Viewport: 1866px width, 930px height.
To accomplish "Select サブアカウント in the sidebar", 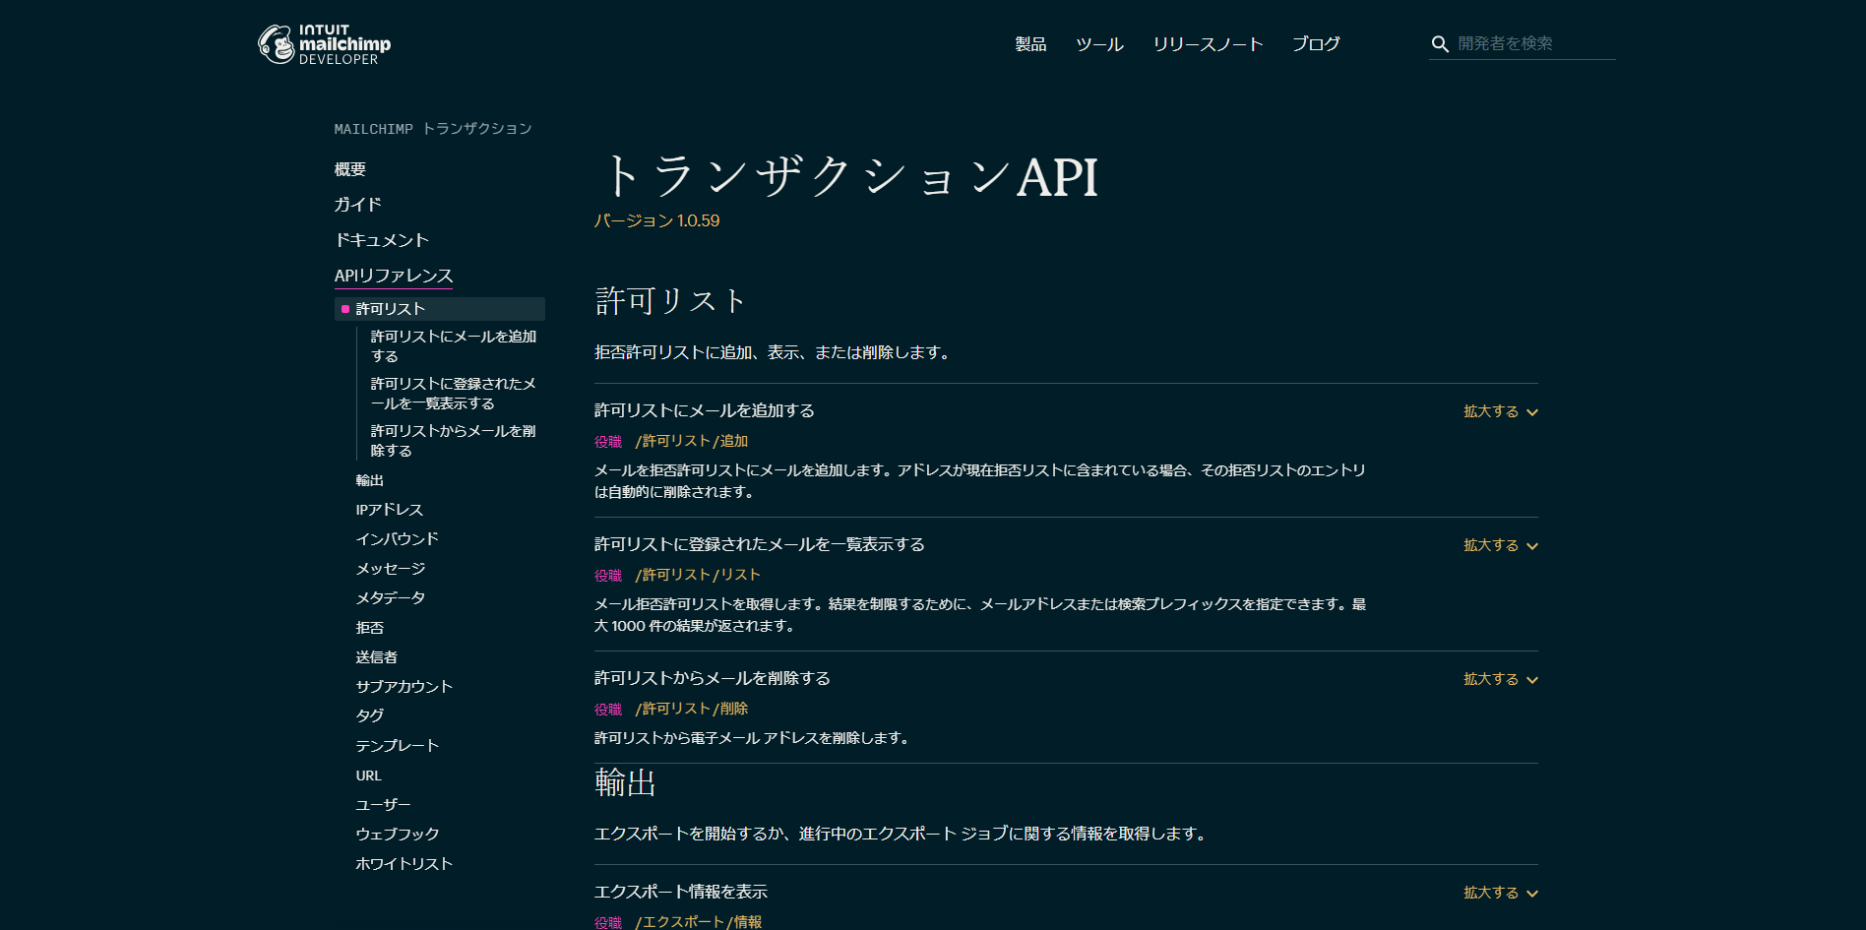I will click(x=404, y=687).
